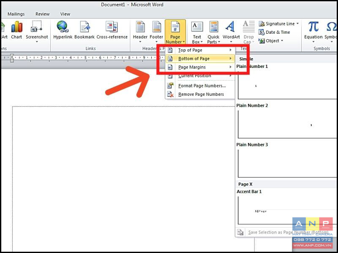Click the indent marker on the ruler
Image resolution: width=338 pixels, height=253 pixels.
12,58
